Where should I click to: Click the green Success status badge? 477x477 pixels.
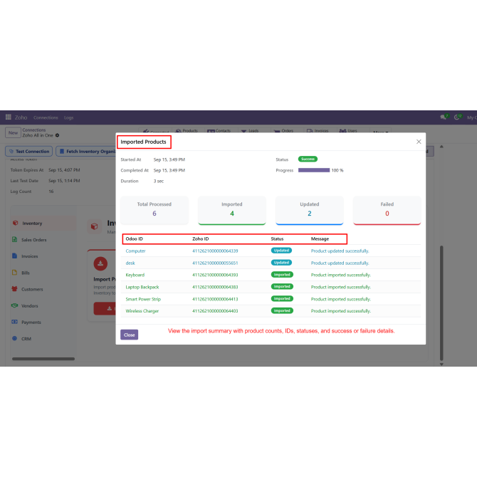[x=308, y=159]
